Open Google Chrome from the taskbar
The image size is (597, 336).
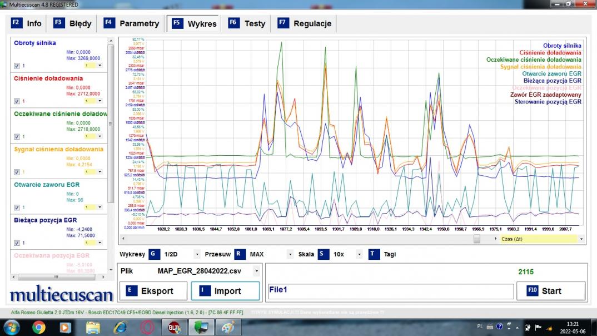pos(39,327)
